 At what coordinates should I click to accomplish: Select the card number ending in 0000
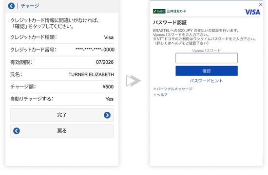[95, 50]
